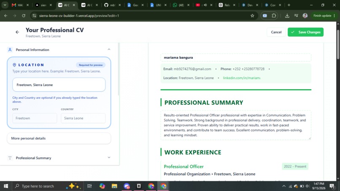Show hidden system tray icons

point(284,186)
